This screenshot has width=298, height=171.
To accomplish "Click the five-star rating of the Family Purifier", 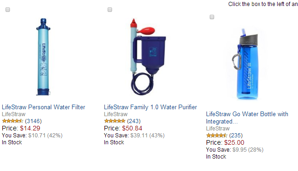I will tap(115, 121).
